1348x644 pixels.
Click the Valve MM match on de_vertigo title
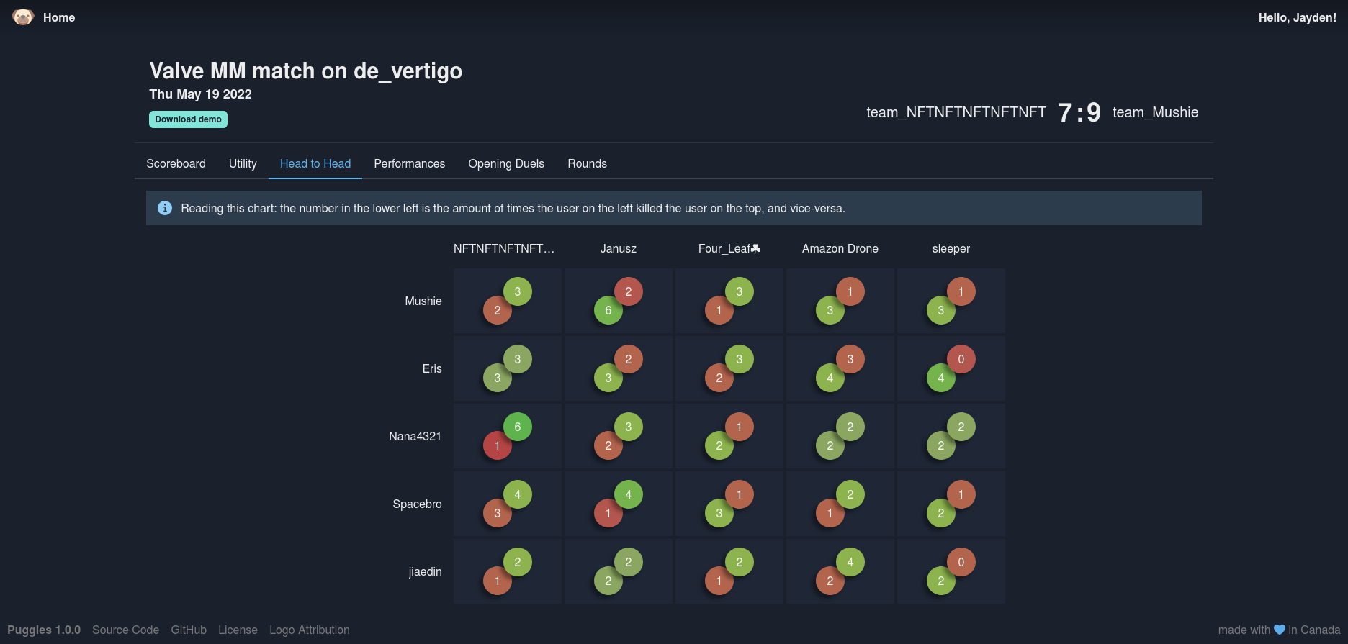click(305, 71)
